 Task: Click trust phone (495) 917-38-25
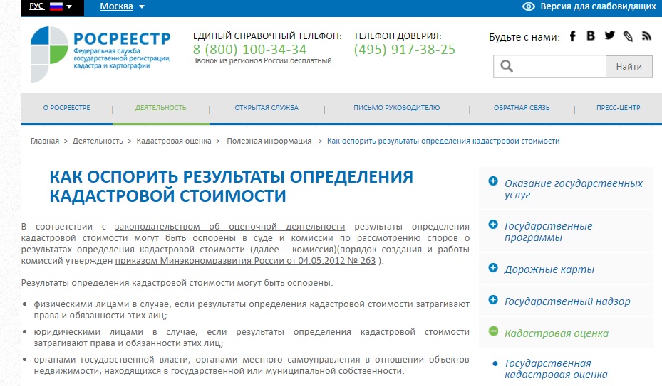pos(405,50)
